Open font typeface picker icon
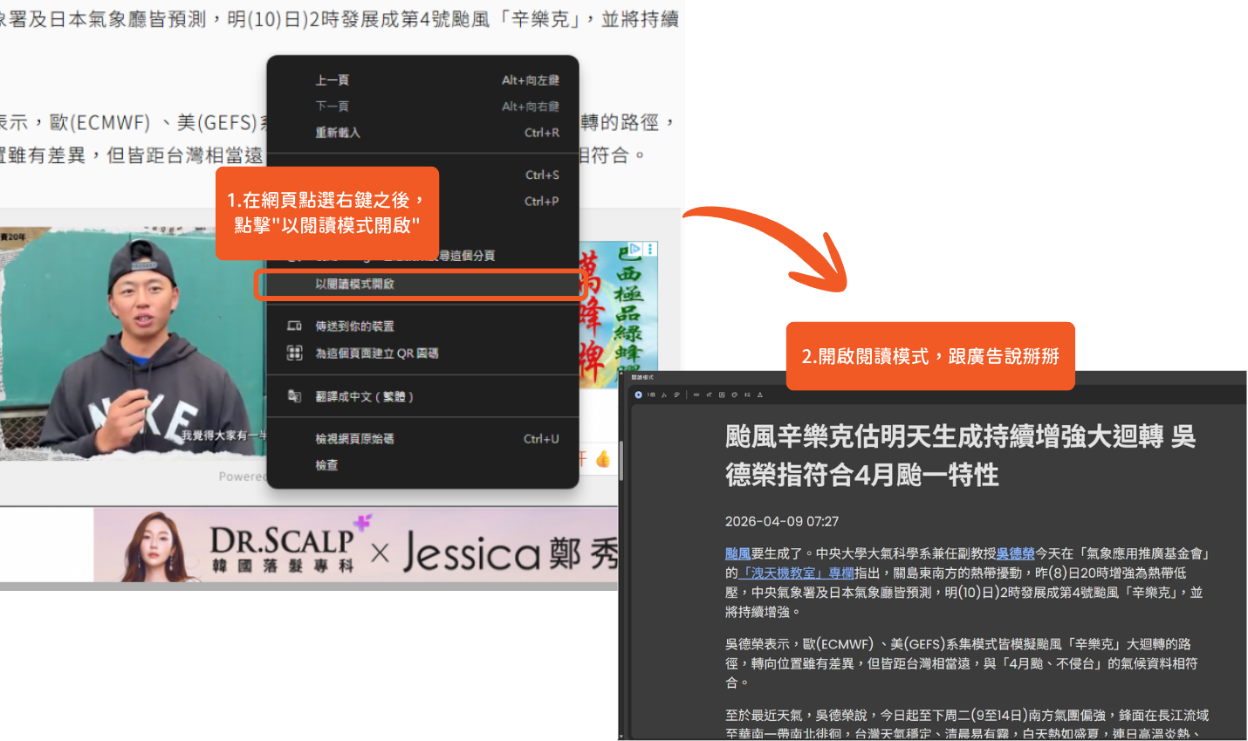Image resolution: width=1248 pixels, height=741 pixels. pyautogui.click(x=722, y=395)
